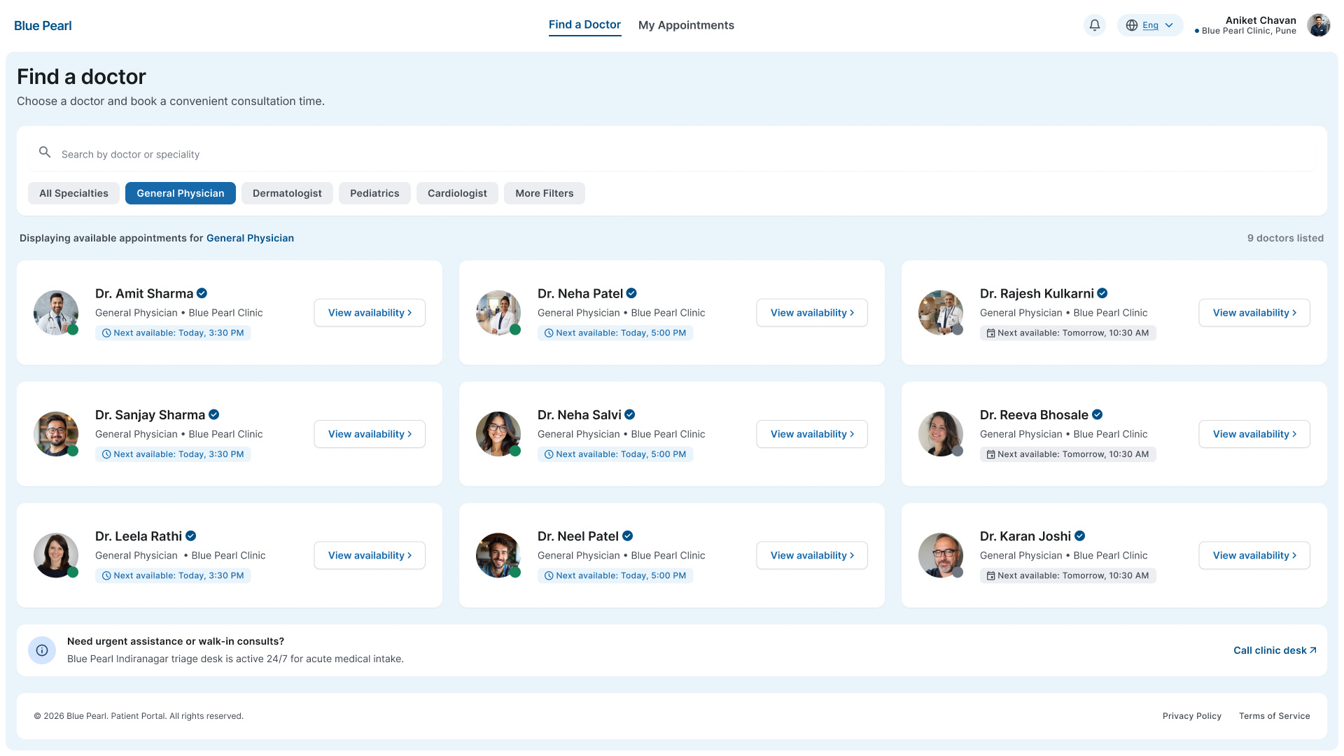Click the search magnifier icon
Viewport: 1344px width, 756px height.
[x=45, y=152]
